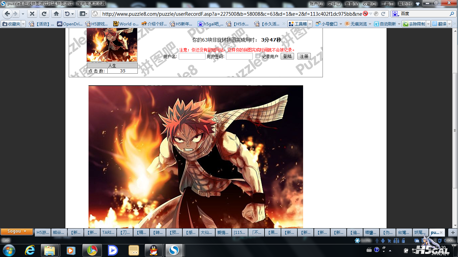The height and width of the screenshot is (257, 458).
Task: Click the red blocked-content icon in address bar
Action: click(365, 14)
